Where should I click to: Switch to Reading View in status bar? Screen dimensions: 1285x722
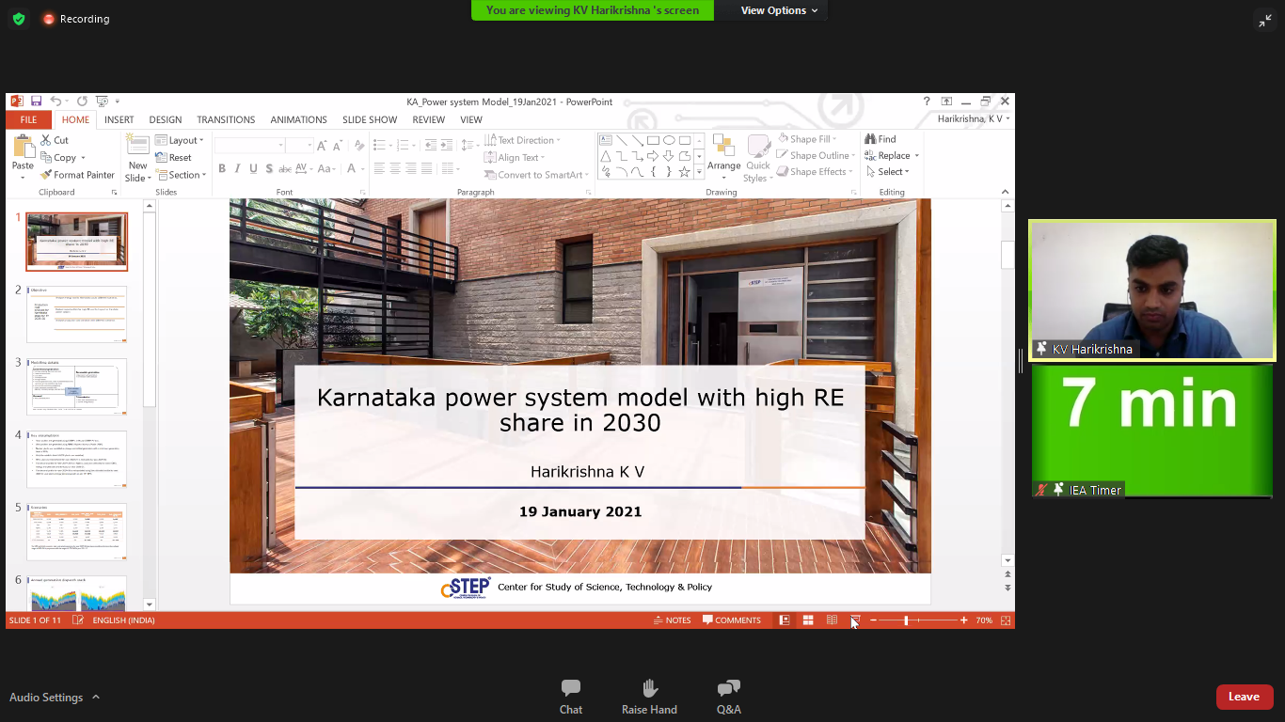[x=832, y=620]
